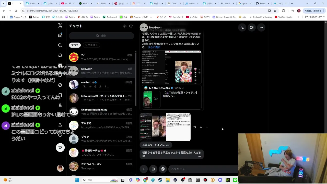
Task: Start a new message with envelope icon
Action: [x=131, y=26]
